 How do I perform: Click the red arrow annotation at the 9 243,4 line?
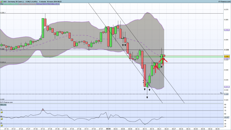coord(156,69)
